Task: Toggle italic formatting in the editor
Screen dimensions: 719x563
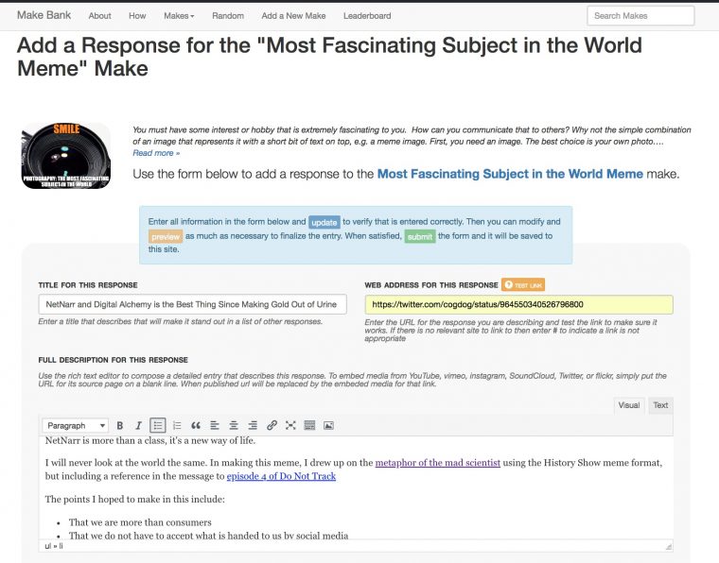Action: point(139,426)
